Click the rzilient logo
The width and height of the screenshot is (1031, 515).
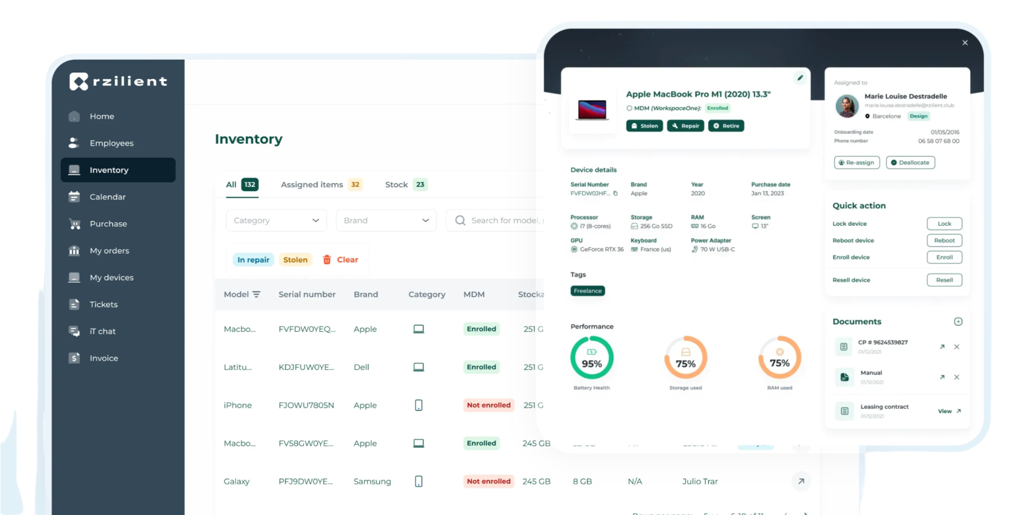coord(118,81)
